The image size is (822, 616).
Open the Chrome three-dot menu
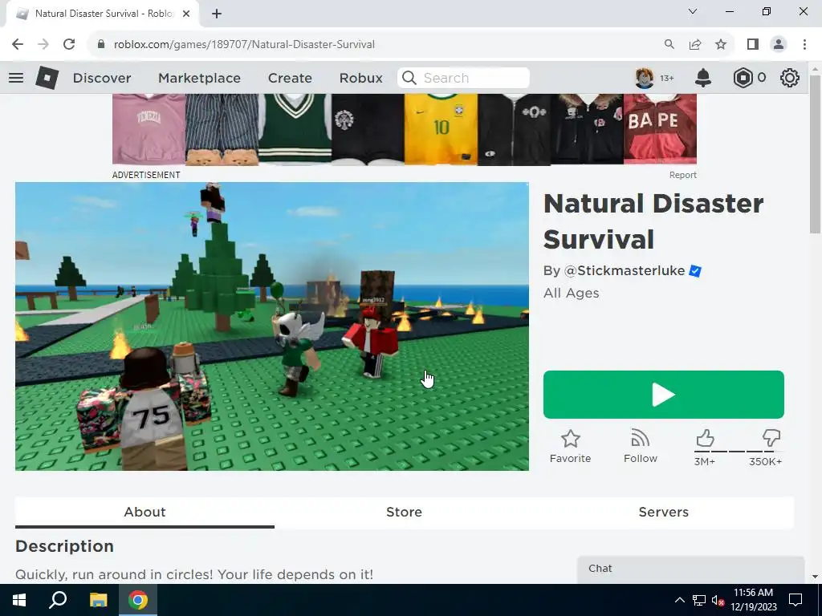(804, 45)
